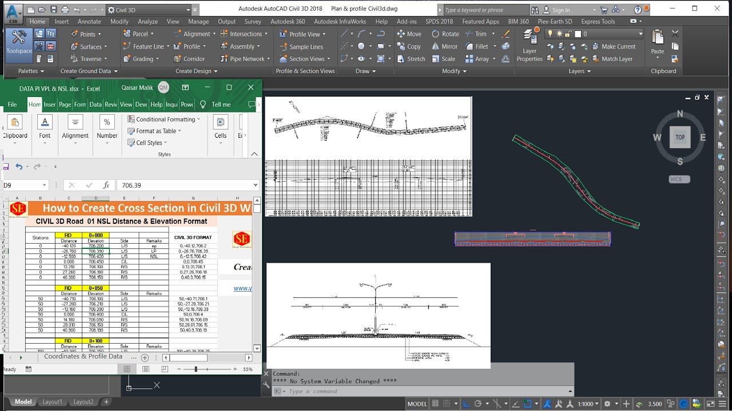Click Excel Format as Table button
This screenshot has height=411, width=732.
(x=154, y=131)
